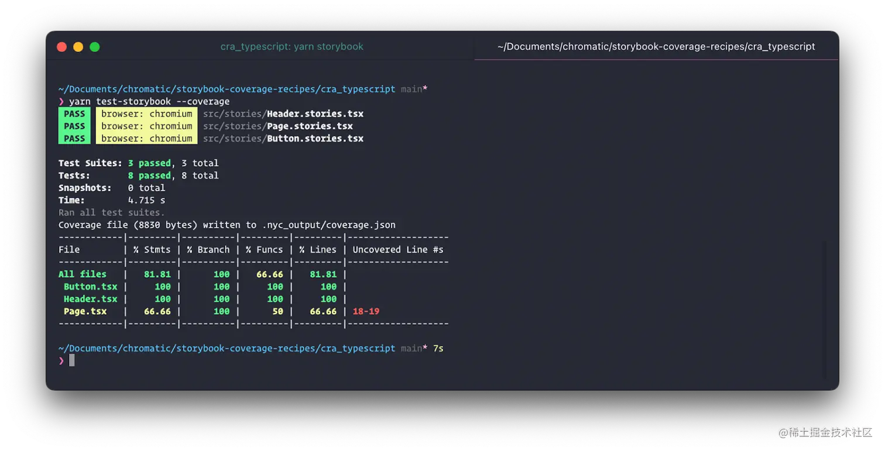The height and width of the screenshot is (451, 885).
Task: Click the main* branch label in bottom prompt
Action: click(414, 348)
